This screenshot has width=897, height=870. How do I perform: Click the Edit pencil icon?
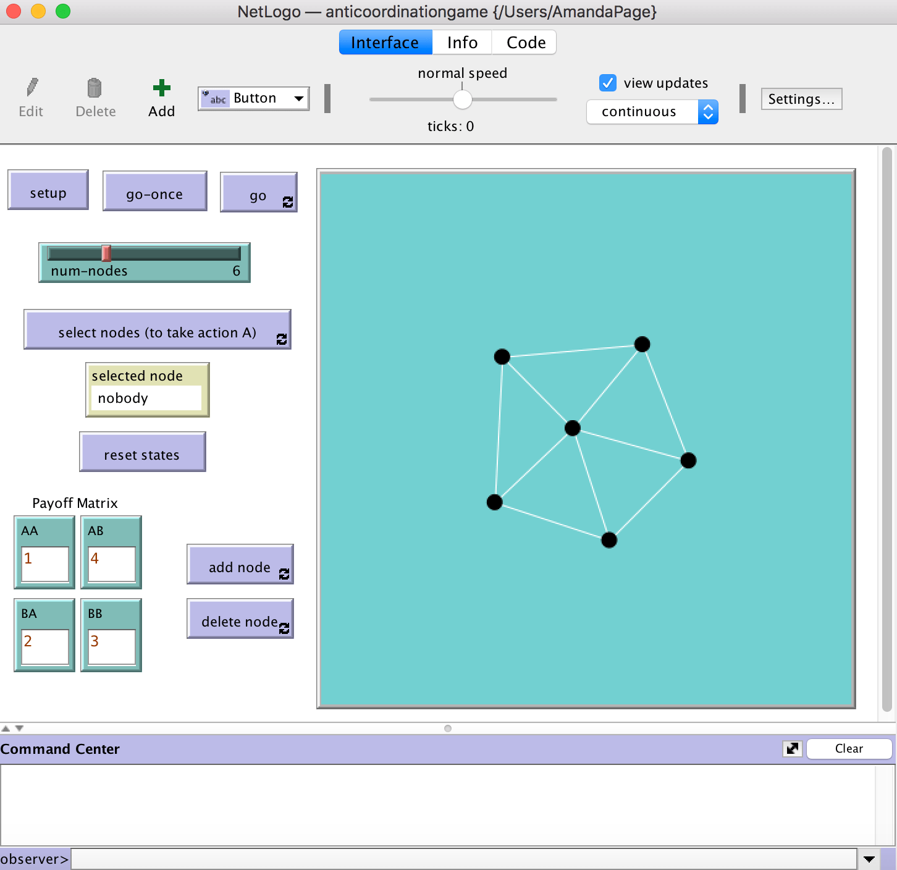(32, 87)
